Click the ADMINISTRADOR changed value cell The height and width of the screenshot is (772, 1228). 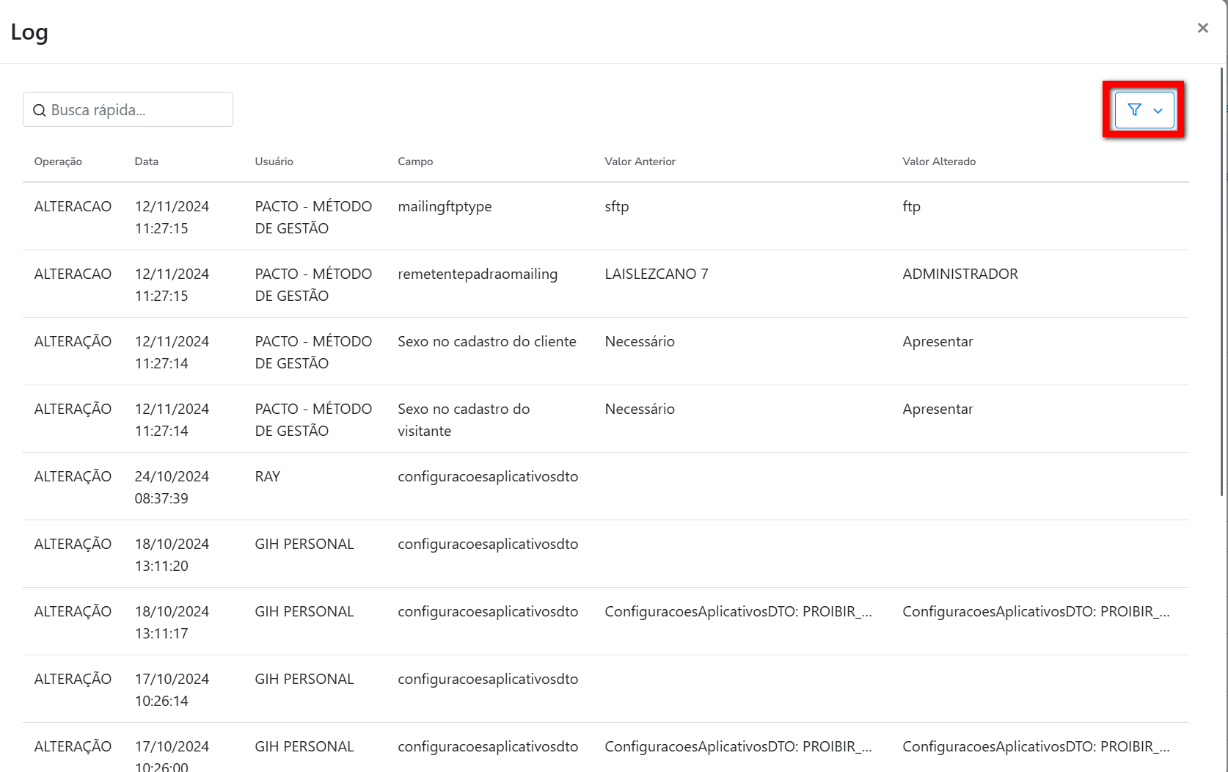tap(960, 274)
